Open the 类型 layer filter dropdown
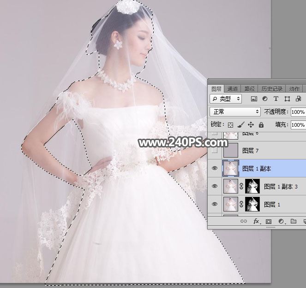The height and width of the screenshot is (288, 306). pyautogui.click(x=226, y=99)
